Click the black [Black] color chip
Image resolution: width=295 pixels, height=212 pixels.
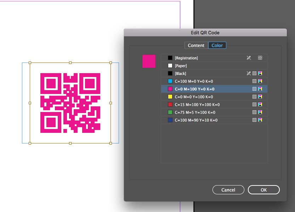[x=170, y=73]
